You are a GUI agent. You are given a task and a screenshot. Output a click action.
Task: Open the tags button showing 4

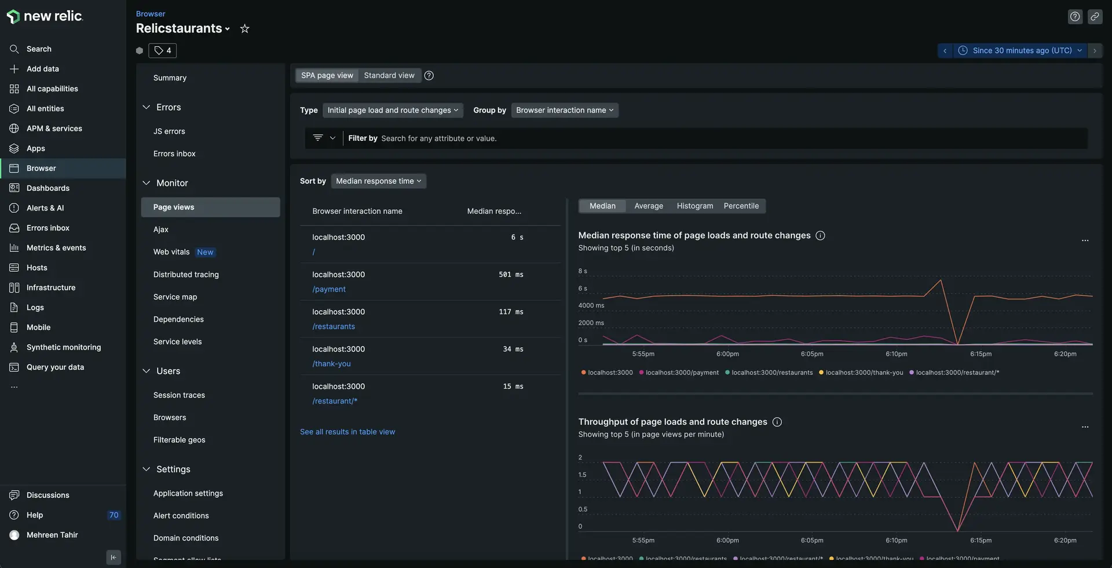click(163, 50)
